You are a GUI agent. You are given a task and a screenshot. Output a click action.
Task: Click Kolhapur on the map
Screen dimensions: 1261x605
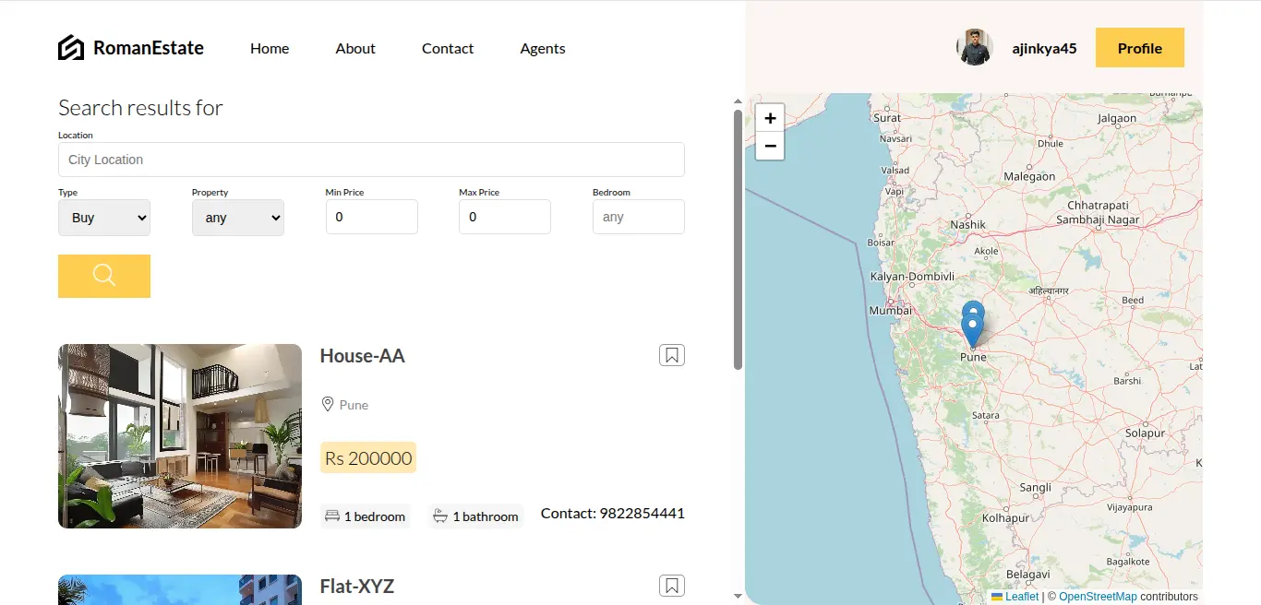[1005, 517]
